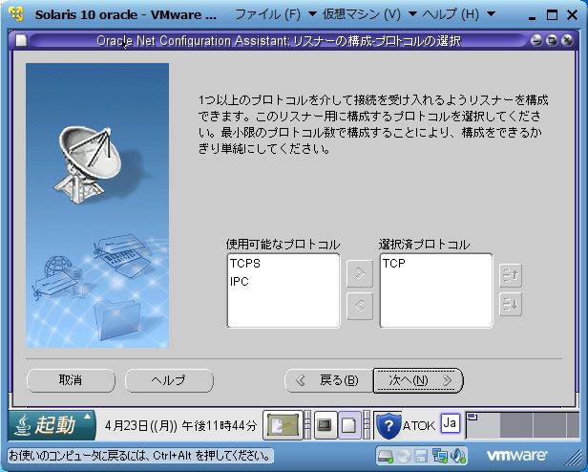Open the ファイル (F) menu in VMware
The height and width of the screenshot is (472, 588).
267,14
